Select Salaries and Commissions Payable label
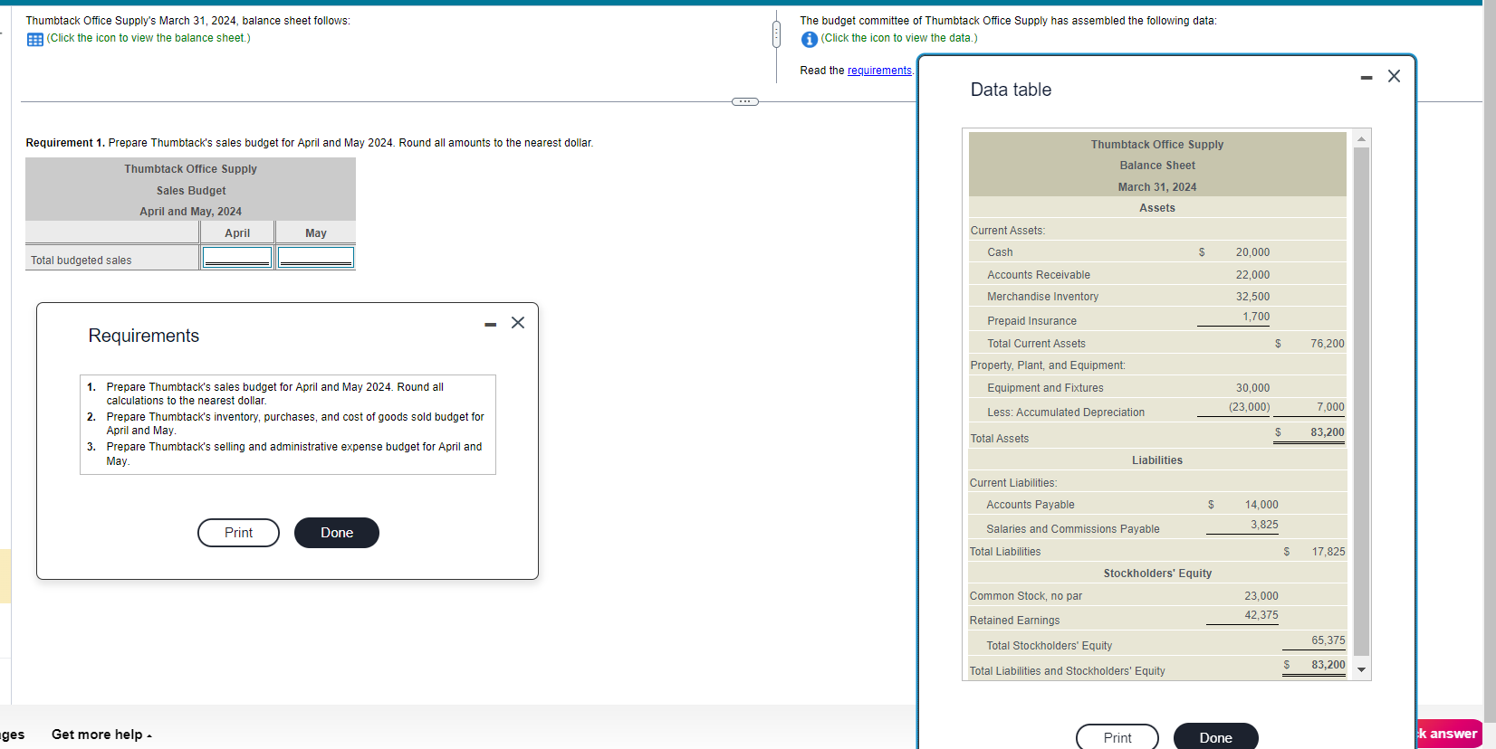 point(1073,529)
